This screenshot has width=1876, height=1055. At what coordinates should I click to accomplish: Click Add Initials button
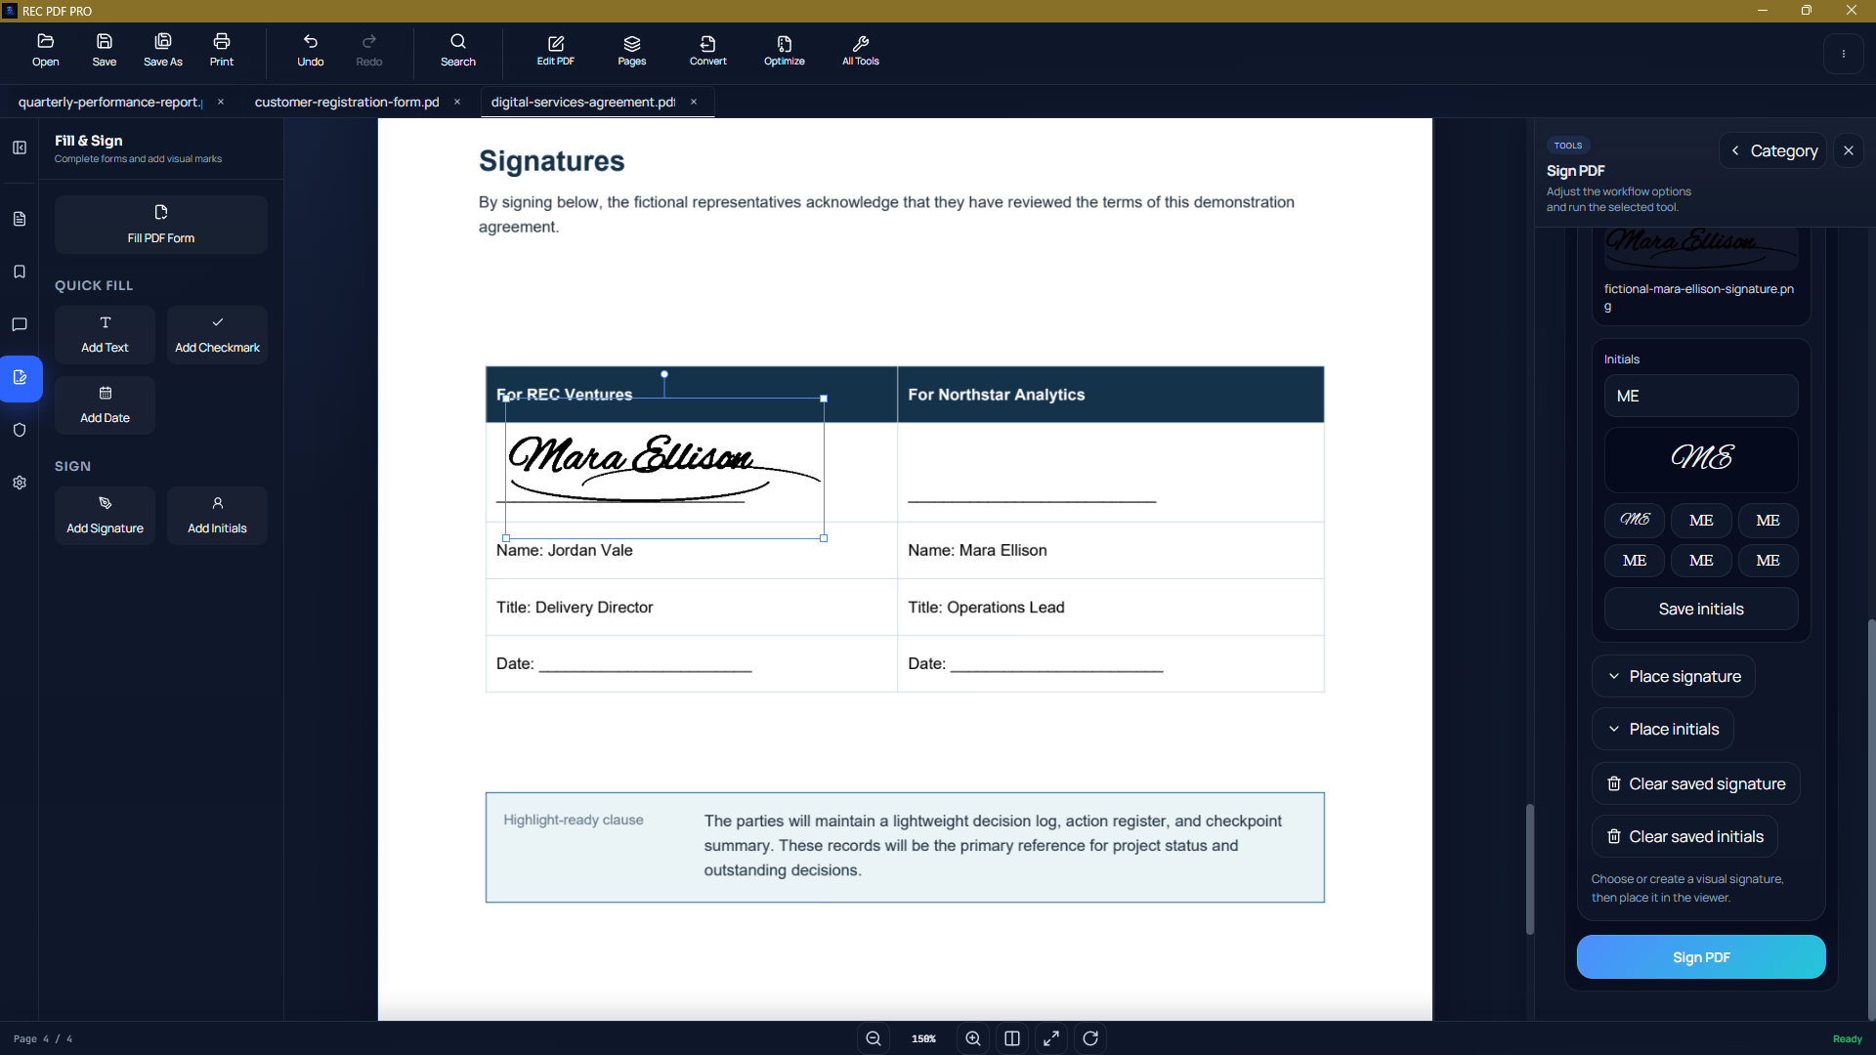pos(217,516)
